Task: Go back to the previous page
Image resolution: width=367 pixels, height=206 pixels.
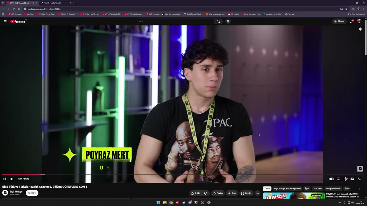Action: [3, 9]
